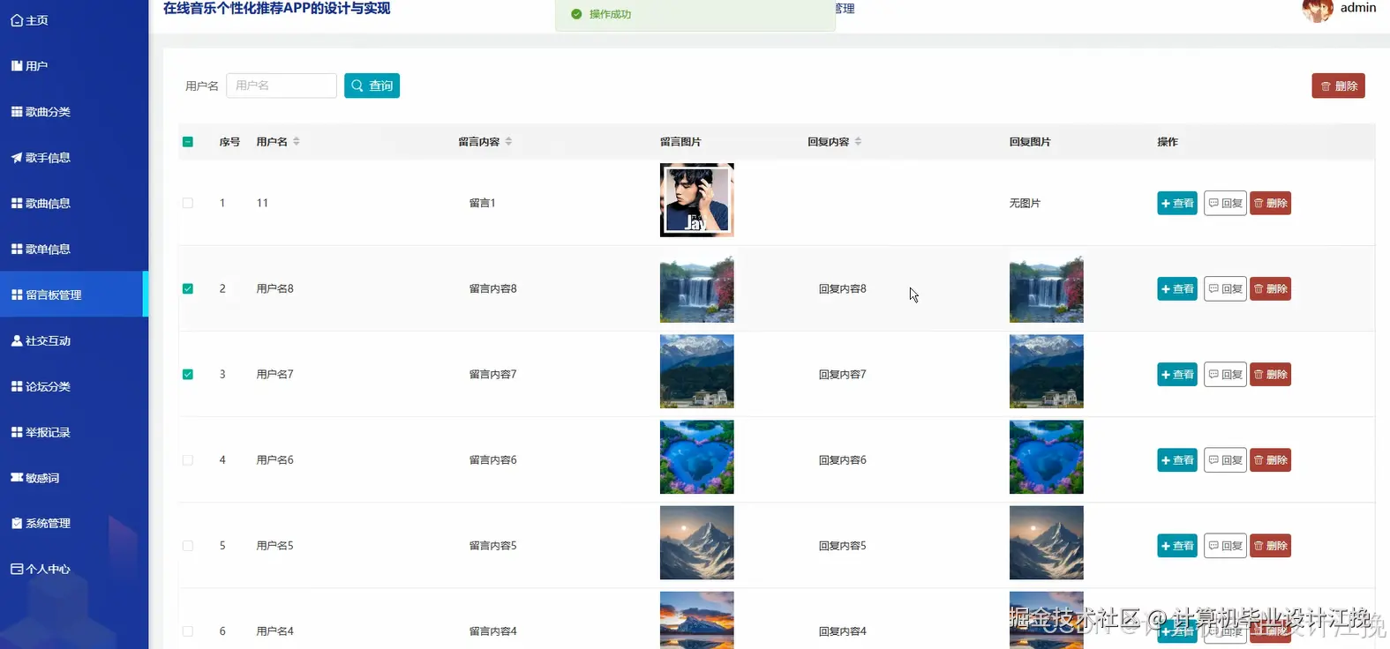Open 回复内容7 snowy mountain reply thumbnail
The height and width of the screenshot is (649, 1390).
tap(1047, 371)
